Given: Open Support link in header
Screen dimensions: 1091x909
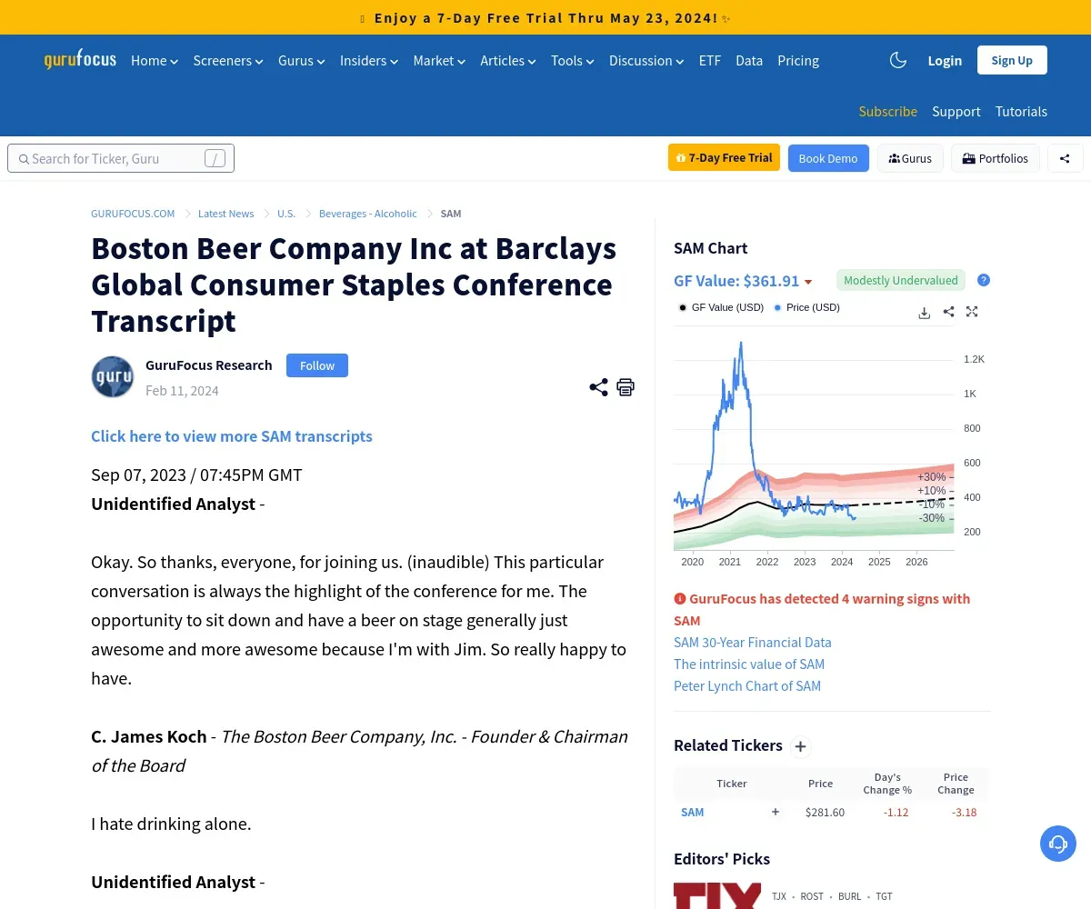Looking at the screenshot, I should click(956, 111).
